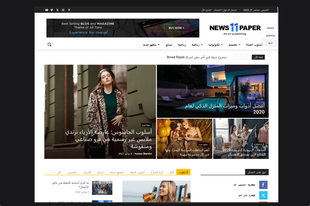Open the fashion trends to look for headline
310x206 pixels.
point(187,152)
